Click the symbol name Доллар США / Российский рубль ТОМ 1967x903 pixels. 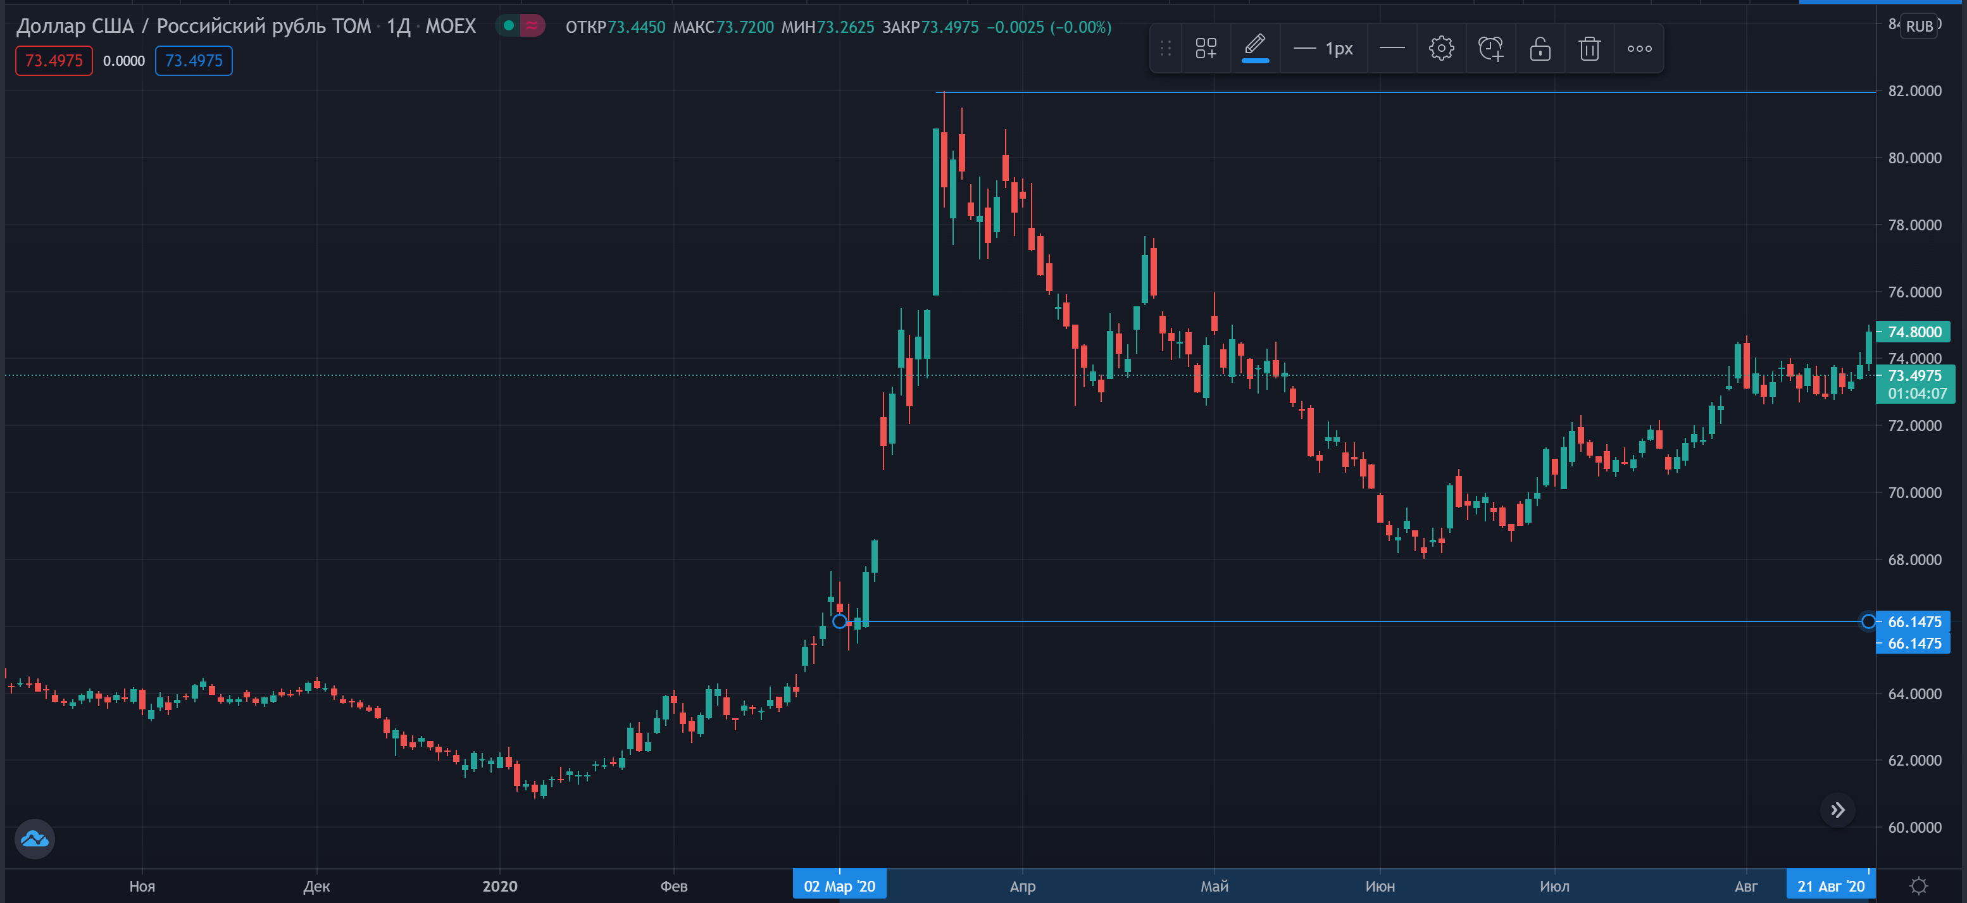pyautogui.click(x=193, y=26)
